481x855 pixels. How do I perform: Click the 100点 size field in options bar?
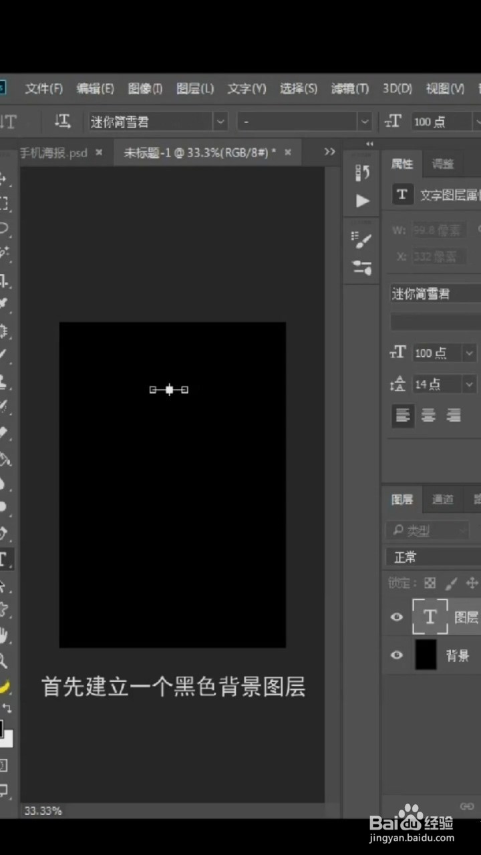click(x=440, y=122)
